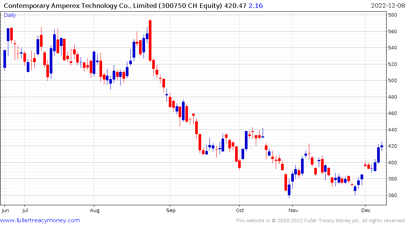
Task: Click the 520 price axis label
Action: pyautogui.click(x=393, y=64)
